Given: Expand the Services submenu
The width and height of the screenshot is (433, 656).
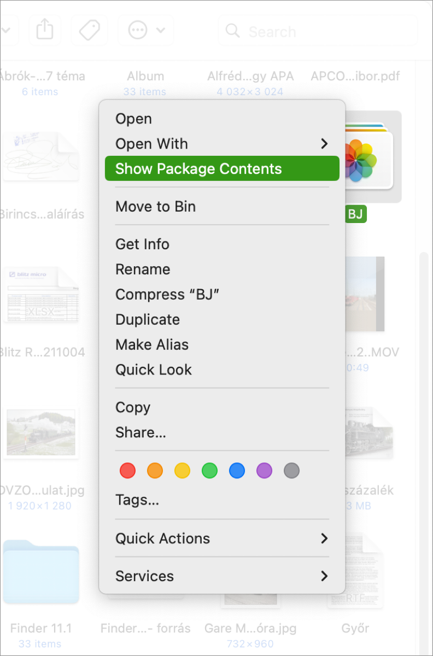Looking at the screenshot, I should pyautogui.click(x=222, y=576).
